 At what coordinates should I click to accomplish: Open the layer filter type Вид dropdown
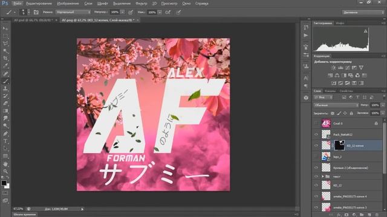coord(323,98)
